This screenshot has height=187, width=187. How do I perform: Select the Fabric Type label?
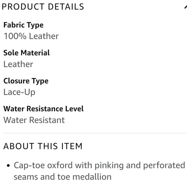click(24, 25)
